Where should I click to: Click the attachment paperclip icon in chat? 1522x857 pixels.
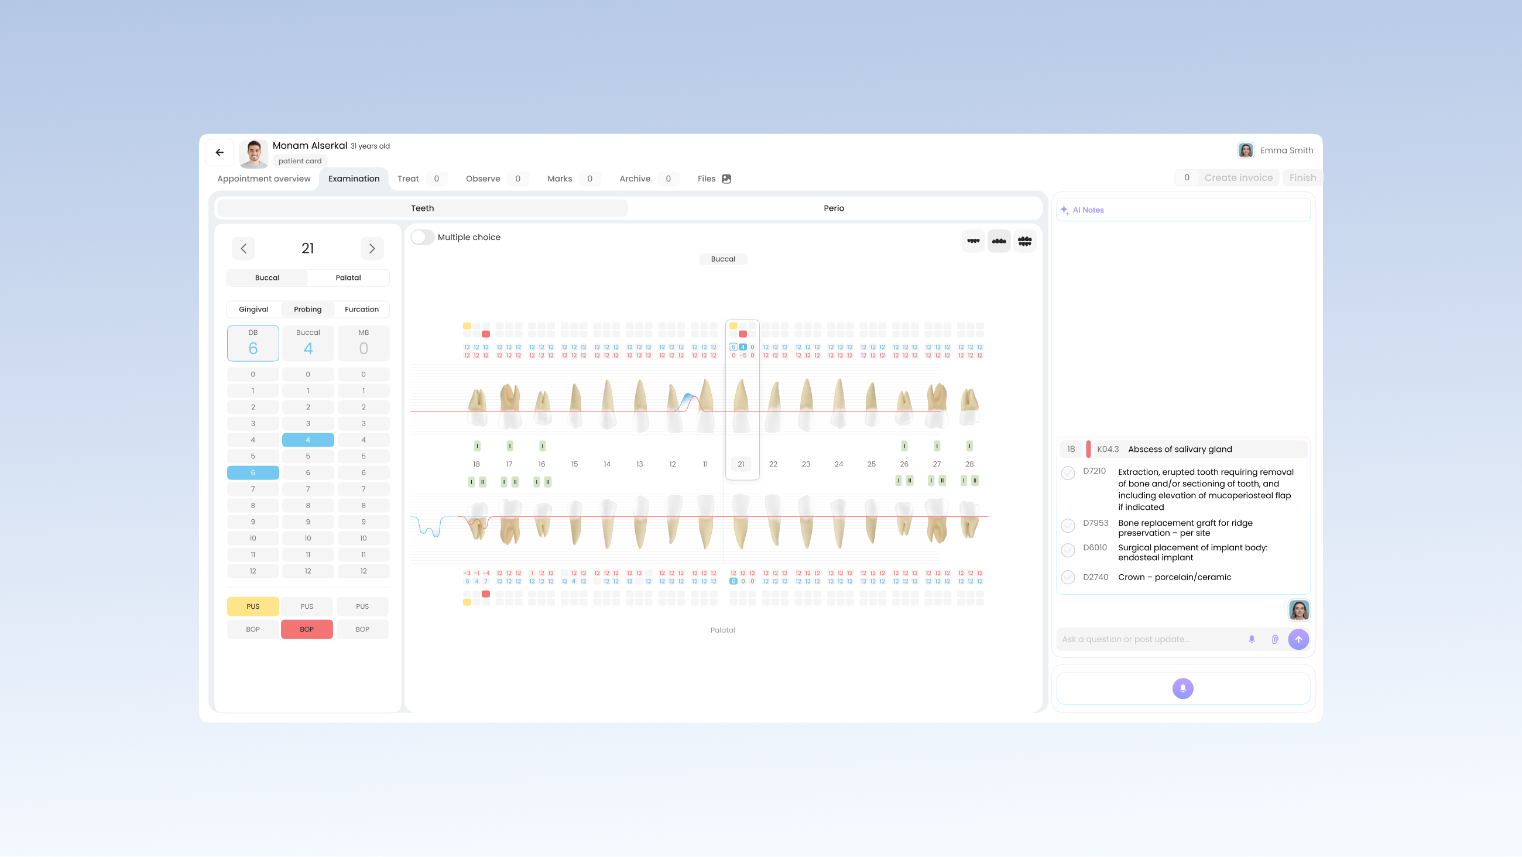pos(1275,639)
